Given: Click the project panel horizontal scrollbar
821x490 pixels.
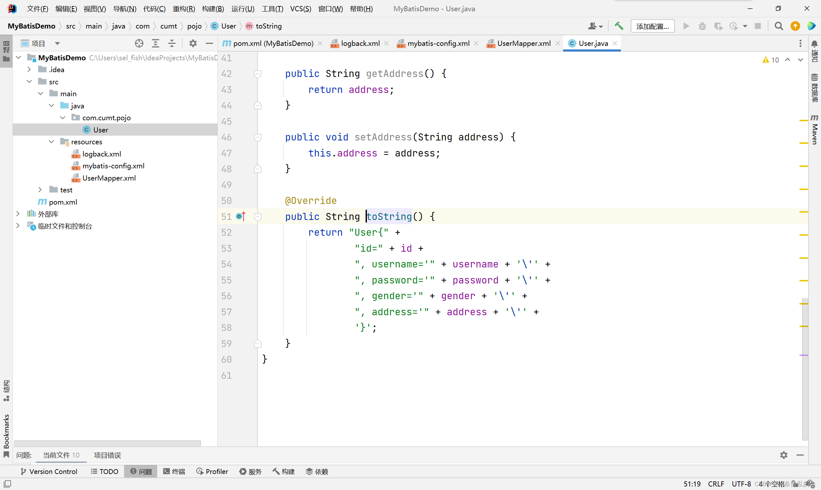Looking at the screenshot, I should click(x=107, y=443).
